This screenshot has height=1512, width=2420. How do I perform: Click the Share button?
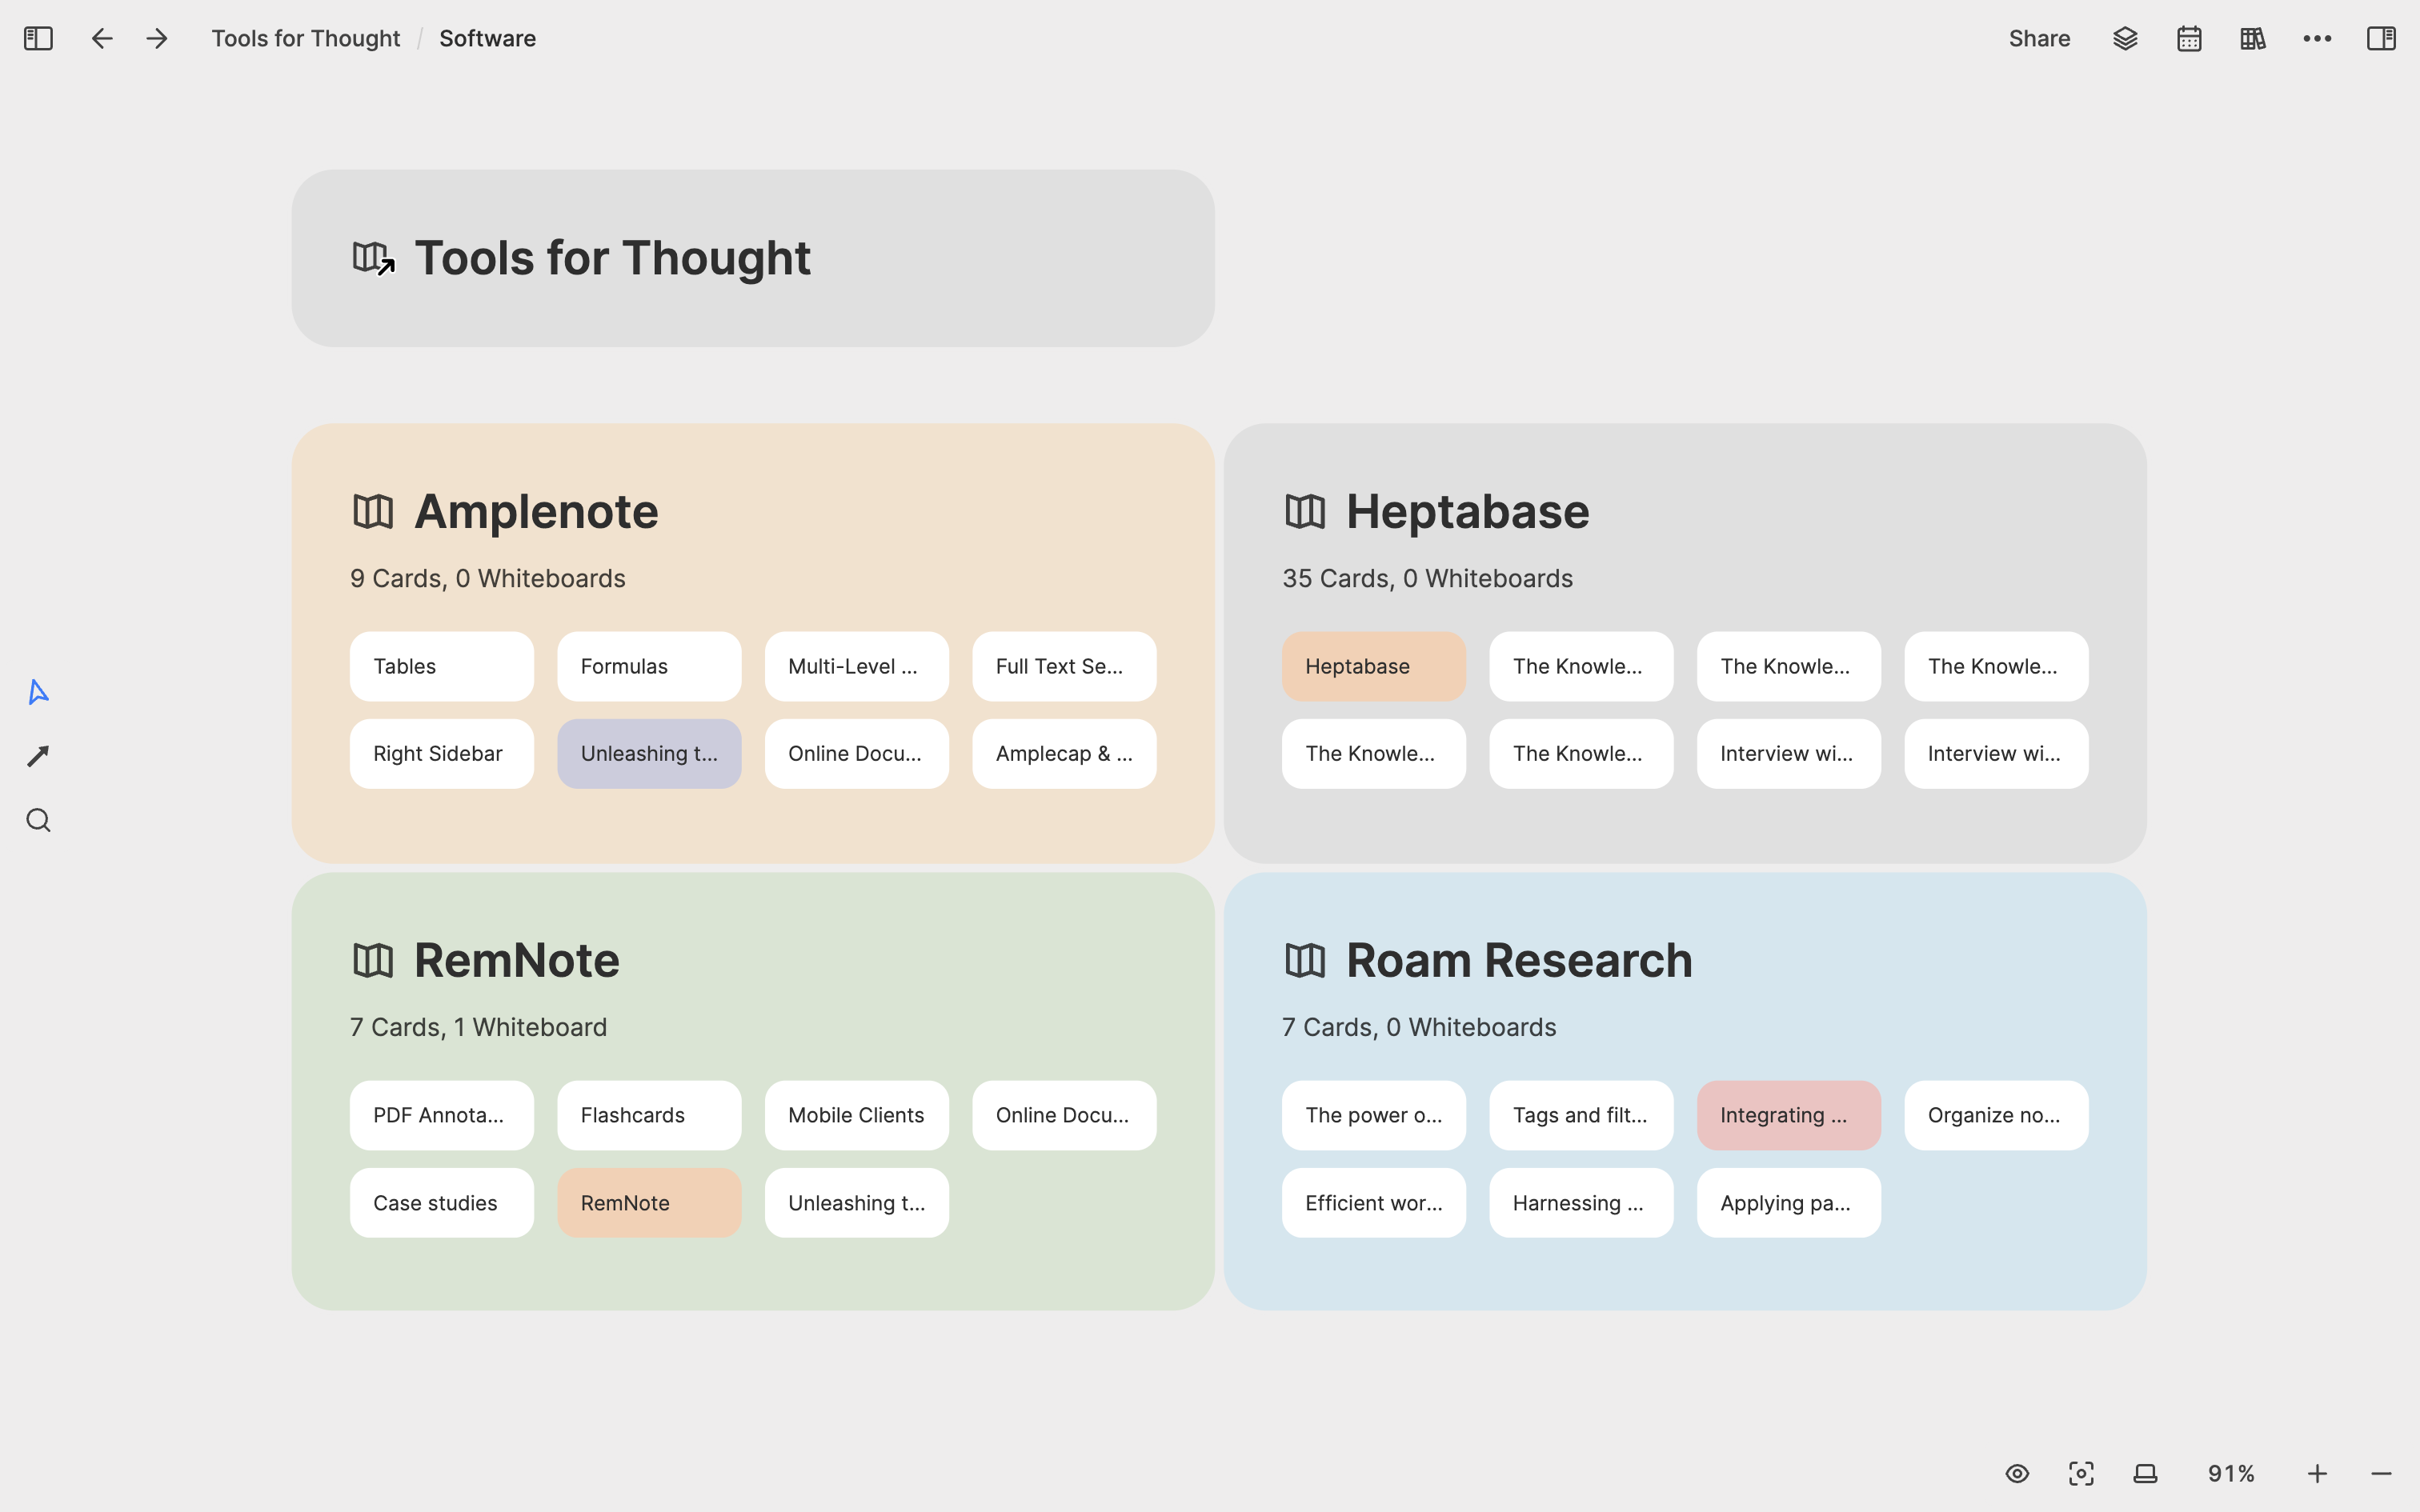(2039, 38)
